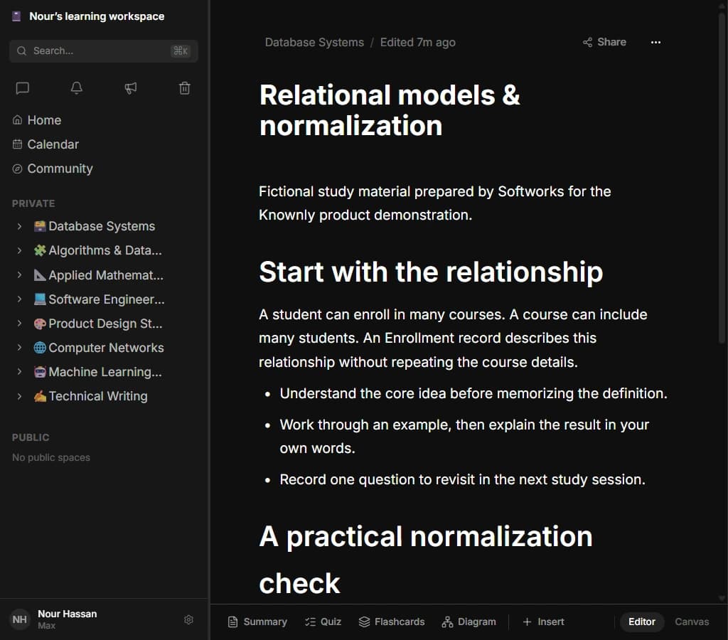Viewport: 728px width, 640px height.
Task: Switch to Editor view
Action: click(642, 622)
